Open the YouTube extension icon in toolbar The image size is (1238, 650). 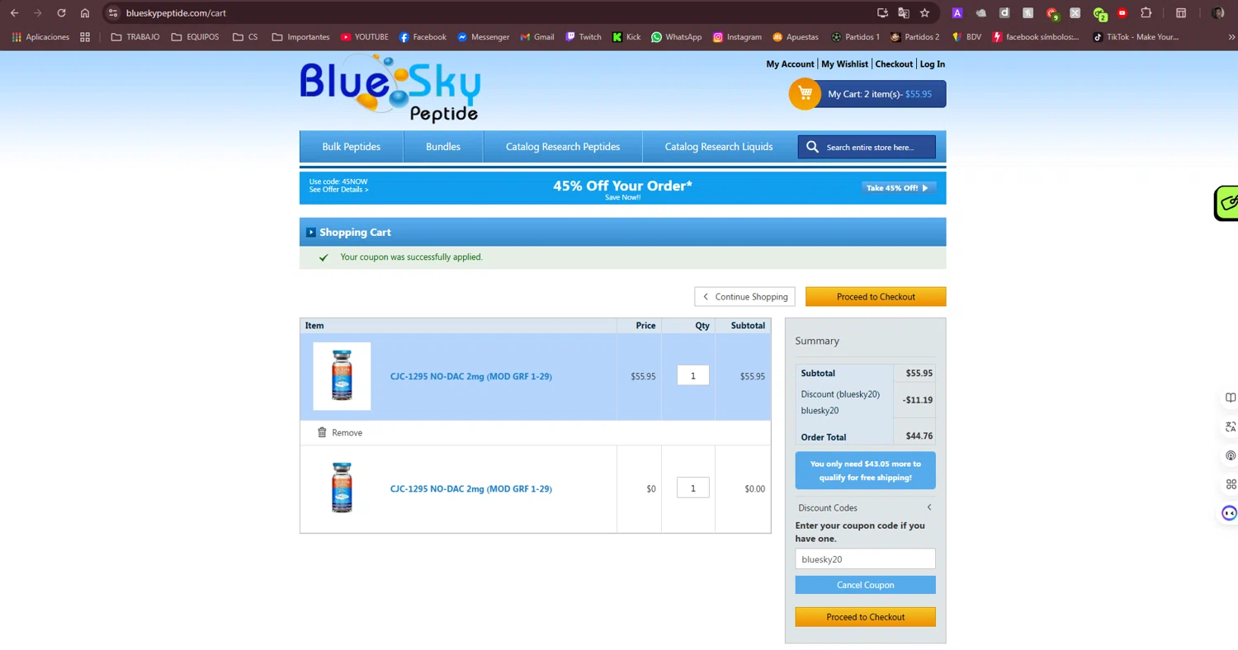coord(1122,12)
